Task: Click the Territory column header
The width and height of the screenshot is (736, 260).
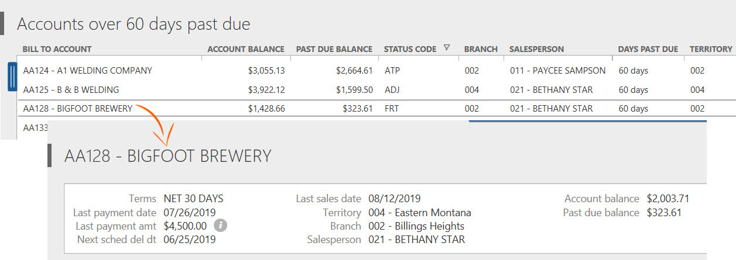Action: [x=711, y=50]
